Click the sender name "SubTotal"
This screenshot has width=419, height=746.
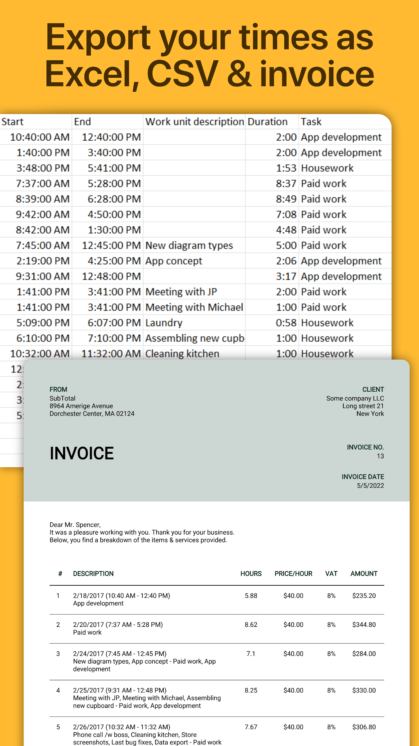tap(62, 398)
